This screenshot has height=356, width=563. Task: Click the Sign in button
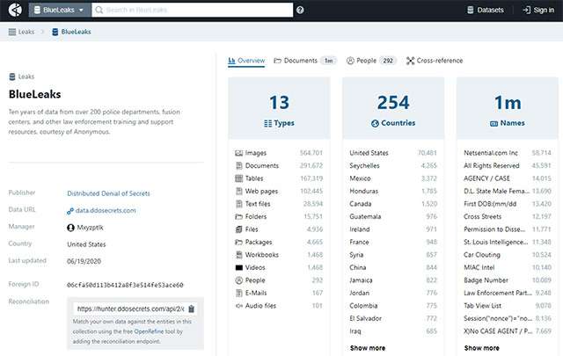538,10
